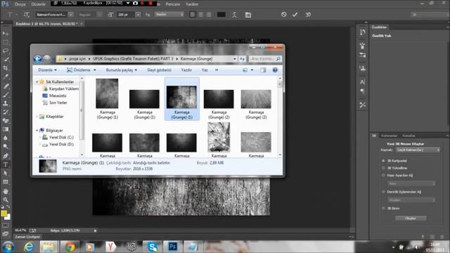
Task: Open Yardım menu
Action: (x=192, y=4)
